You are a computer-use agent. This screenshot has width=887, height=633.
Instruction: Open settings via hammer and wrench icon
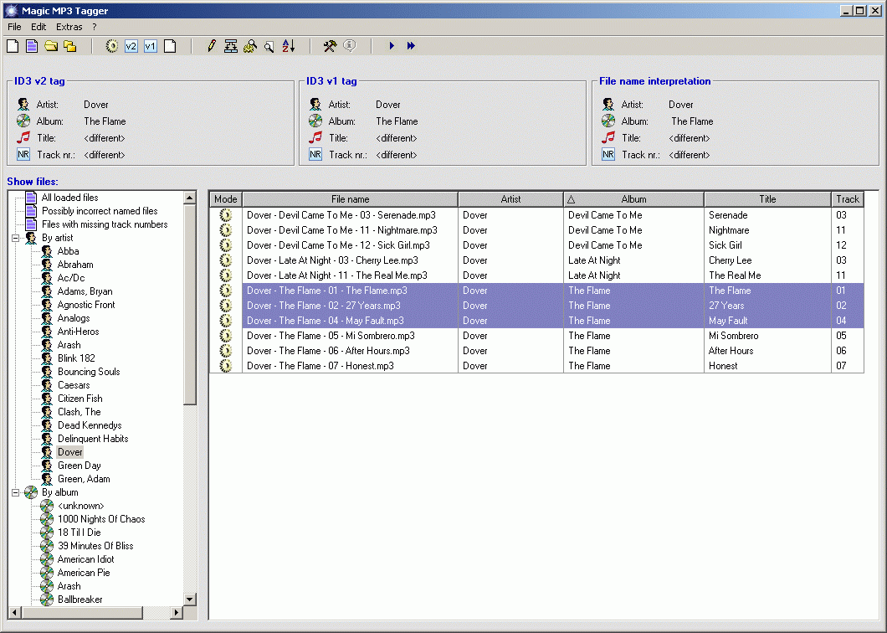coord(331,46)
